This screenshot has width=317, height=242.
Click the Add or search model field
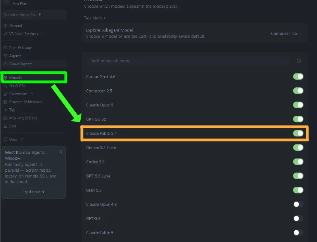pos(188,61)
